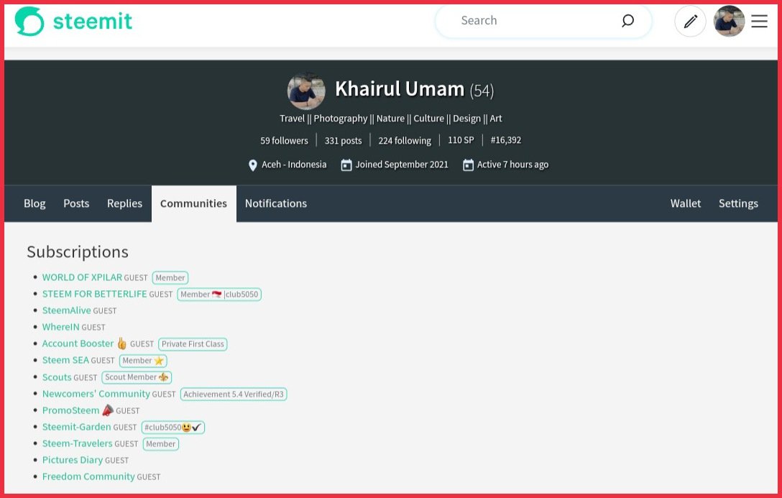Click Khairul Umam profile picture
The image size is (782, 498).
click(x=306, y=91)
